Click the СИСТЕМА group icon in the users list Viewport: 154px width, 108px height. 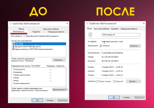coord(13,44)
